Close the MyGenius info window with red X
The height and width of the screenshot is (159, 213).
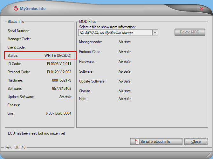click(x=202, y=9)
